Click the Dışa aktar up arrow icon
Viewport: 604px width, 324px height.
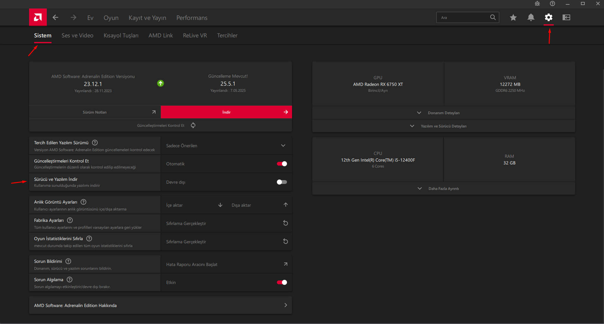286,205
